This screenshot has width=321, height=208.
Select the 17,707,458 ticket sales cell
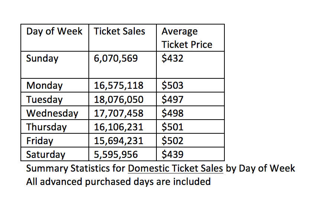[119, 113]
